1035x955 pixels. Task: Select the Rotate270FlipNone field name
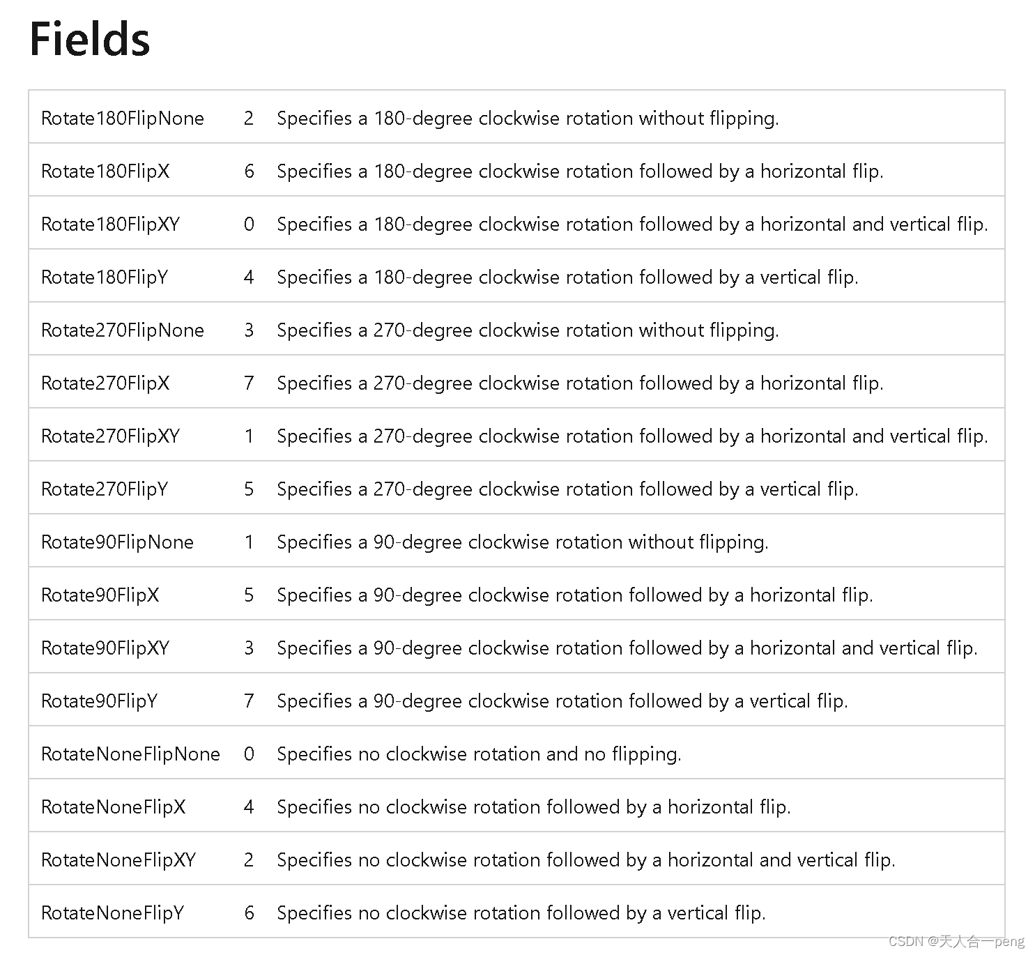(x=123, y=330)
